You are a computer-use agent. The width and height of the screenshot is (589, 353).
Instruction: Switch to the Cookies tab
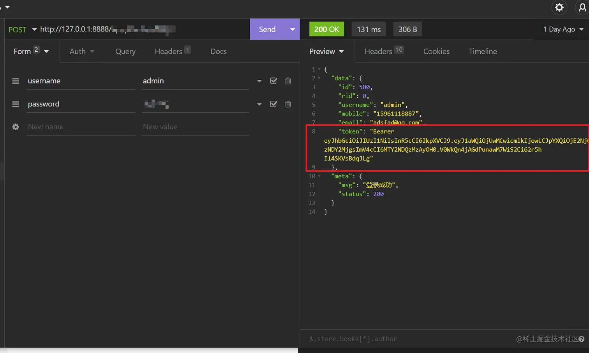click(x=436, y=51)
